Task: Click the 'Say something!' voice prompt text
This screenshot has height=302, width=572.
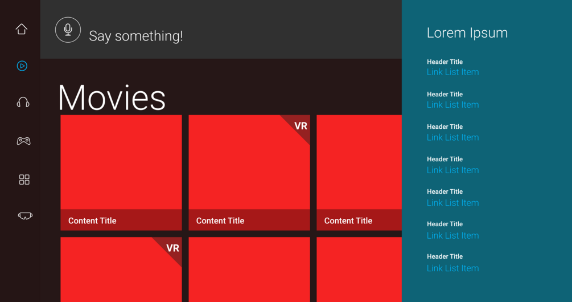Action: click(136, 36)
